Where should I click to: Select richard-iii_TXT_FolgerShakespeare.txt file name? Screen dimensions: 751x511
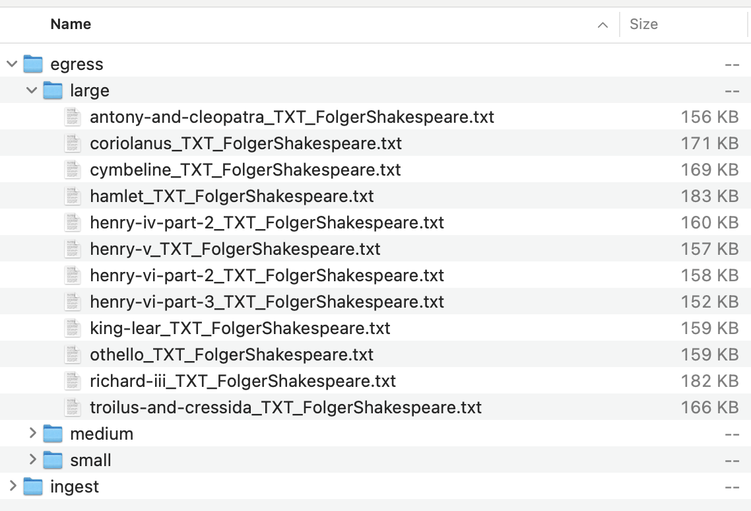pyautogui.click(x=243, y=381)
